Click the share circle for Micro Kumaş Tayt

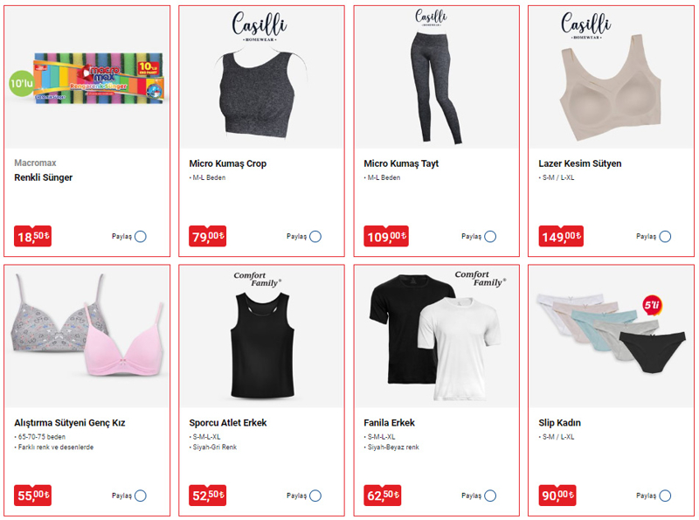[x=490, y=236]
